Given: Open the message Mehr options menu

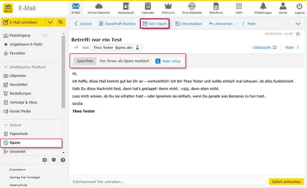Looking at the screenshot, I should pos(292,48).
